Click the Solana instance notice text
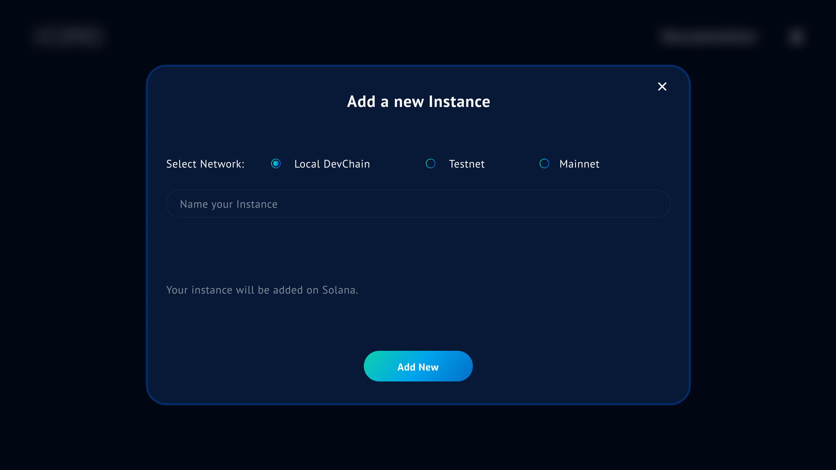 click(x=262, y=290)
